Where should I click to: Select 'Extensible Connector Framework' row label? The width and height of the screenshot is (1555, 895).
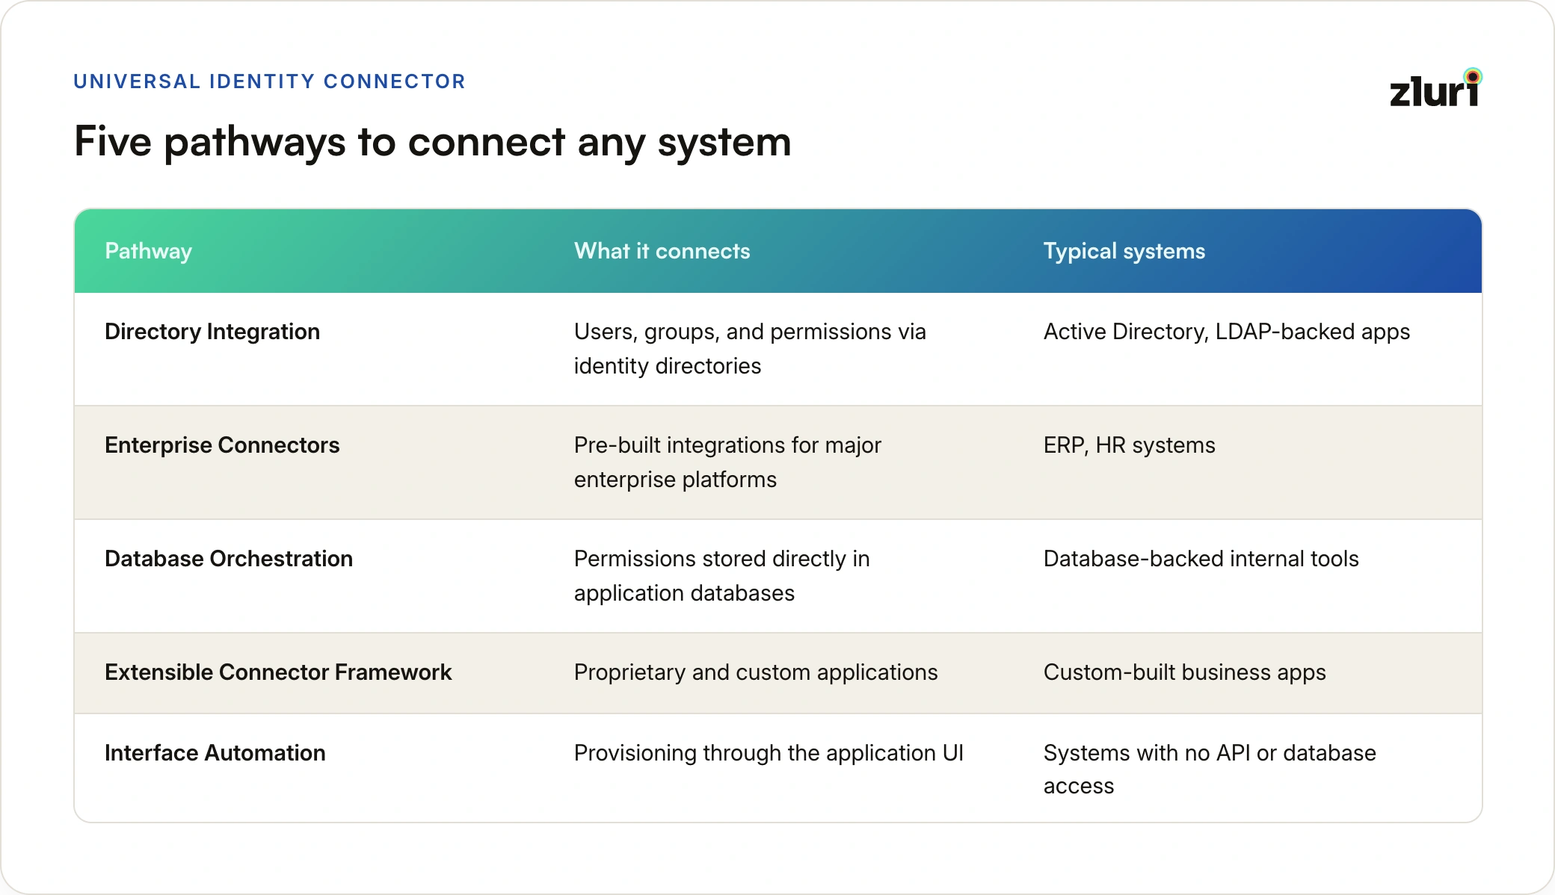pos(278,672)
